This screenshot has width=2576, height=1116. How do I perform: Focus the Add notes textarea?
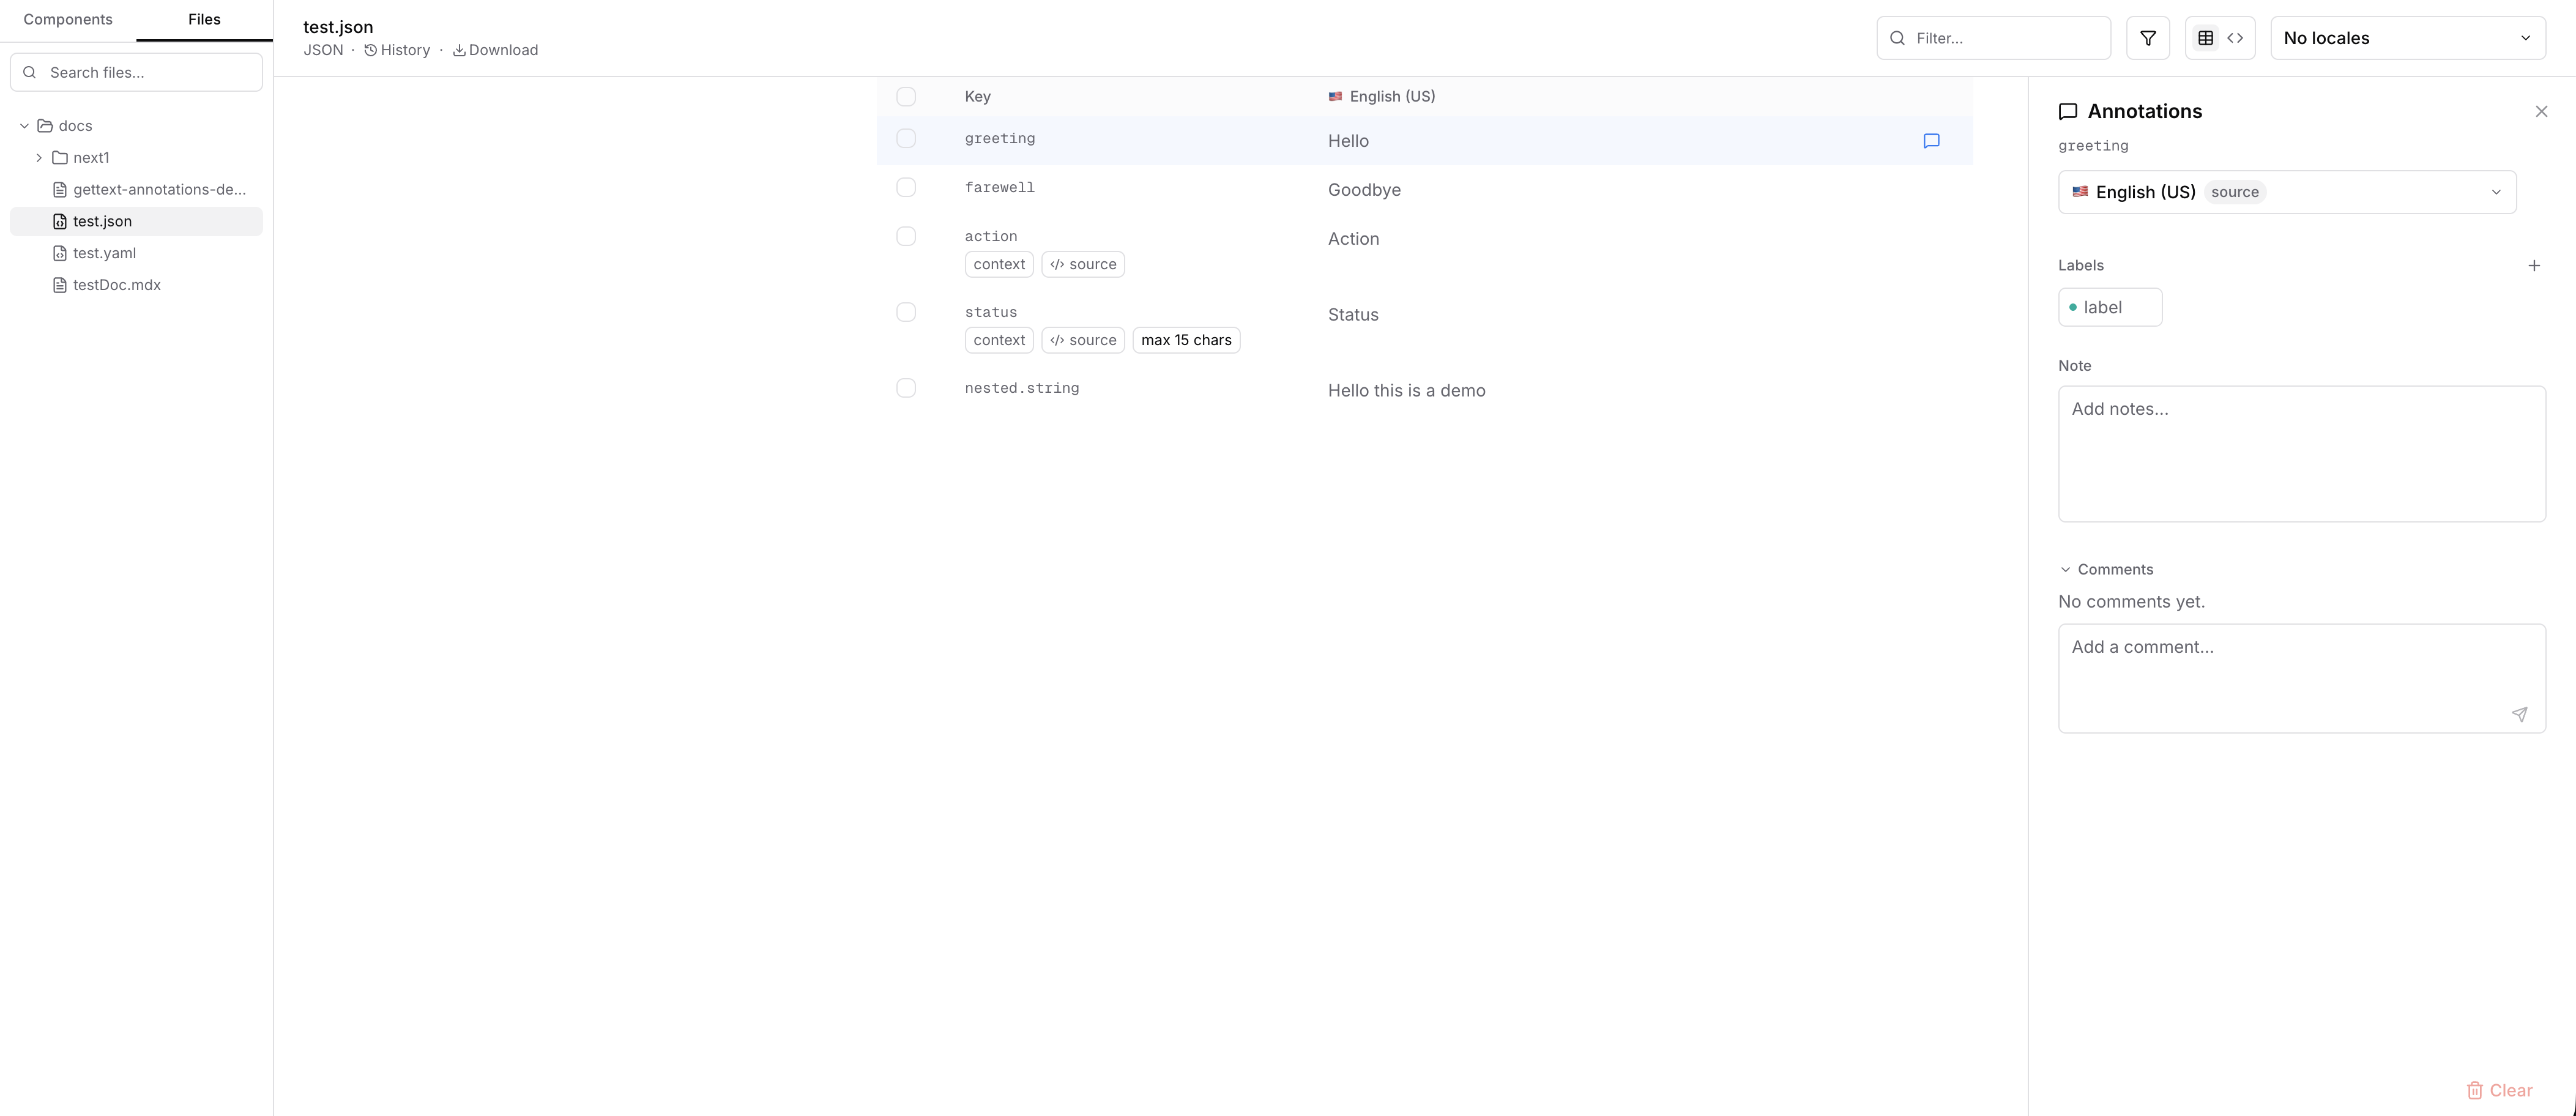pyautogui.click(x=2301, y=454)
